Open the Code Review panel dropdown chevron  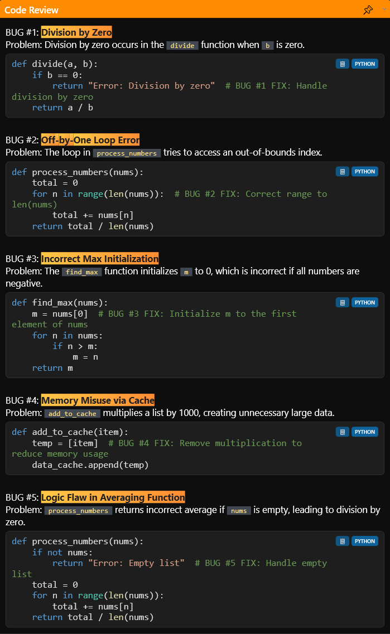pos(384,9)
